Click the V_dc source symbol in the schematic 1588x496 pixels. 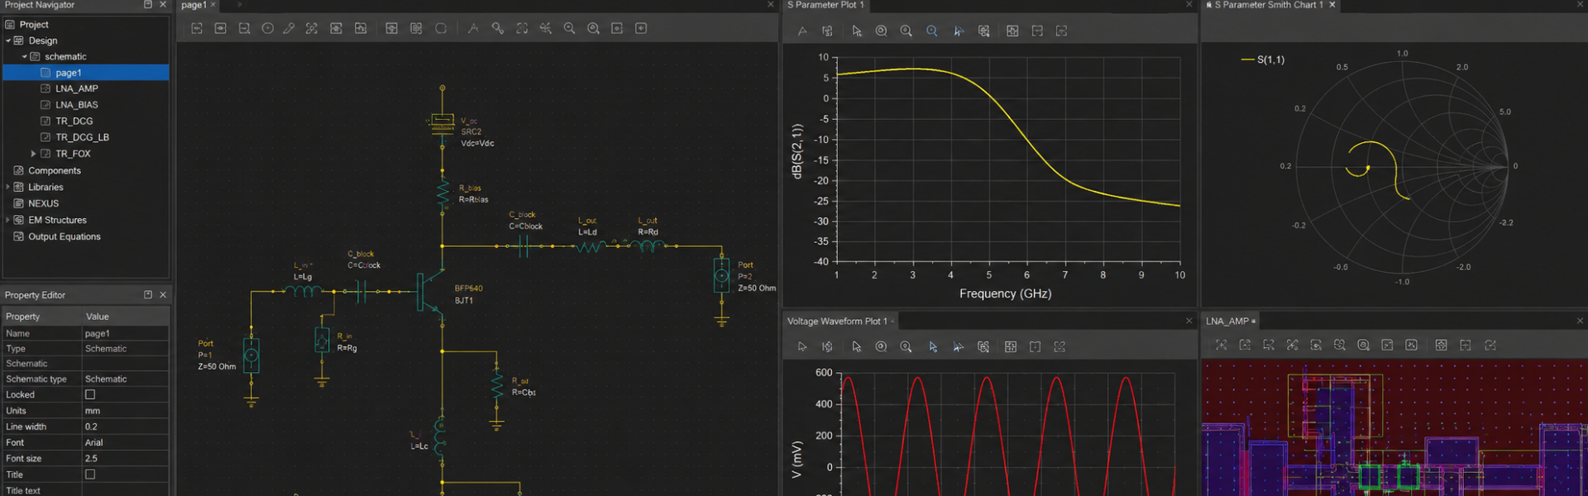pos(442,123)
